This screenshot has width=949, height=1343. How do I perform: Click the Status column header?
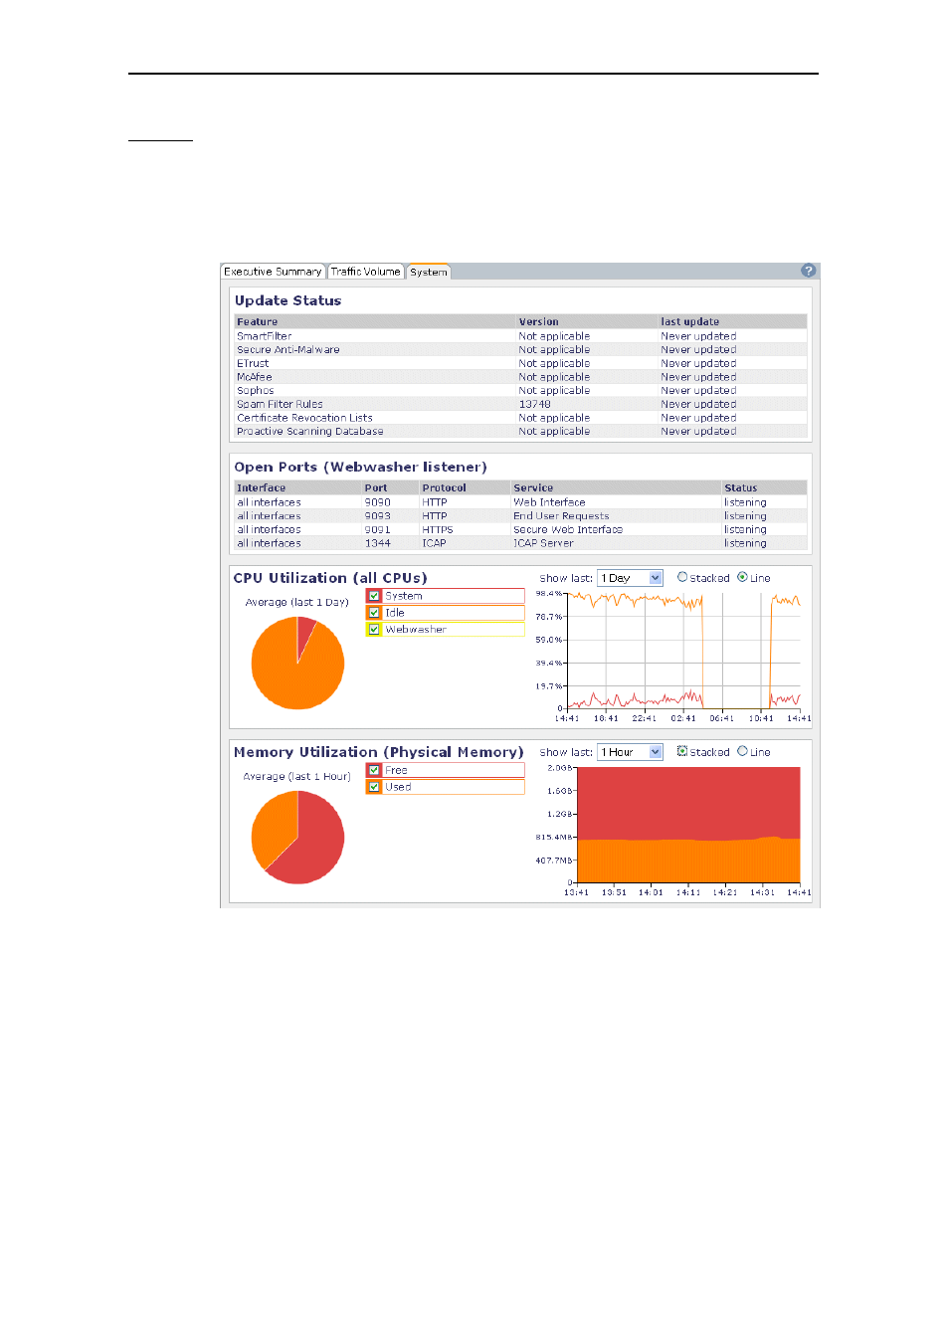coord(741,488)
